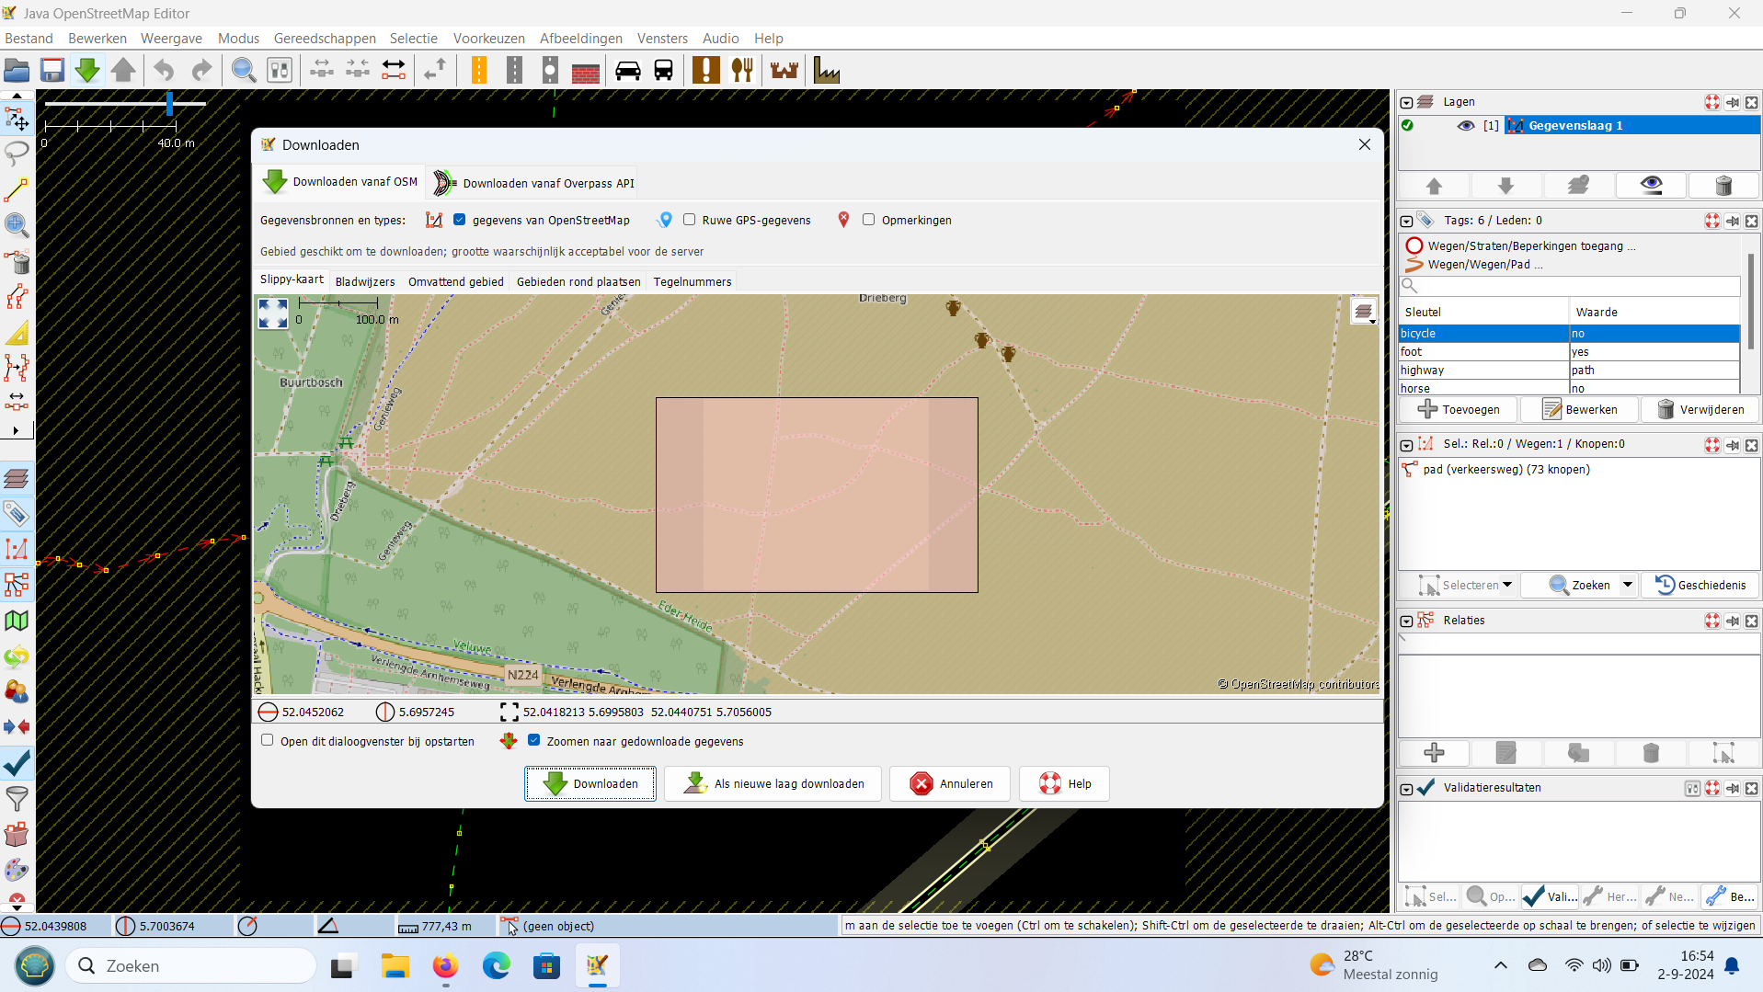Open the Selecteren dropdown arrow
This screenshot has height=992, width=1763.
1507,585
